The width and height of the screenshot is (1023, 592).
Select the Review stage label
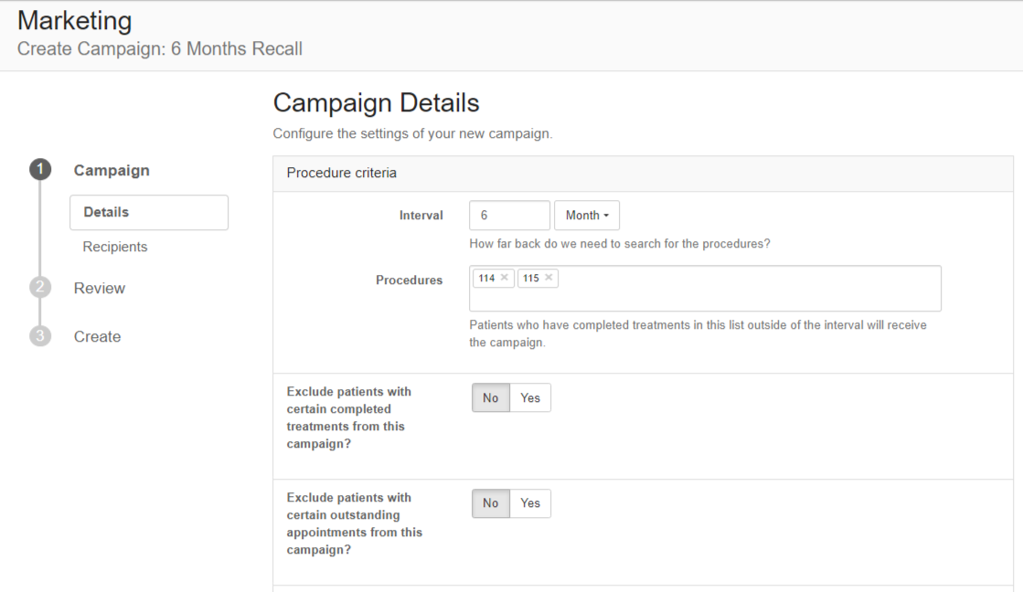[99, 288]
